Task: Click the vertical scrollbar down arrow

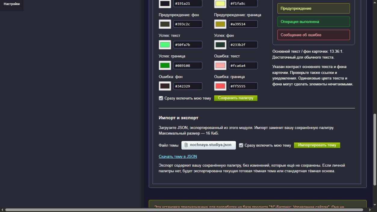Action: [x=375, y=205]
